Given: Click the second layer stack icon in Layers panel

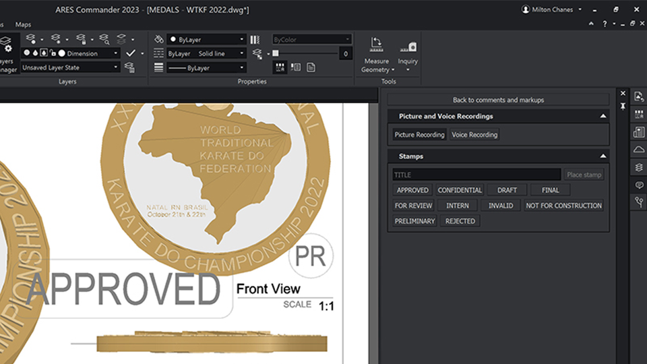Looking at the screenshot, I should (56, 39).
